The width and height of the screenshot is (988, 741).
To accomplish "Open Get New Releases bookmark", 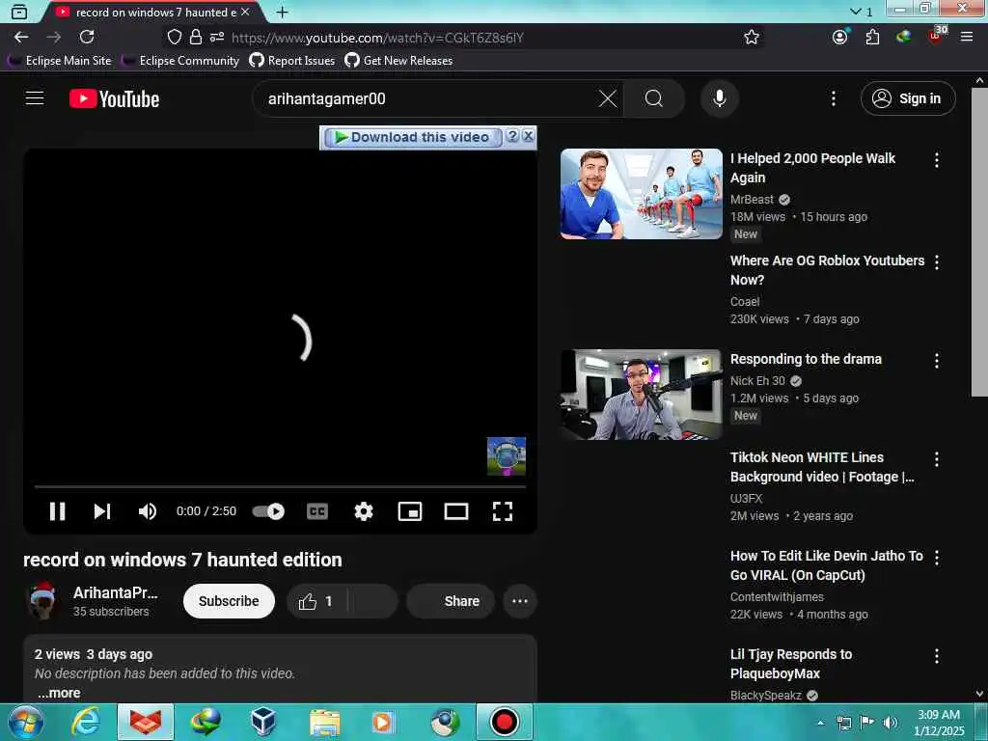I will click(398, 61).
